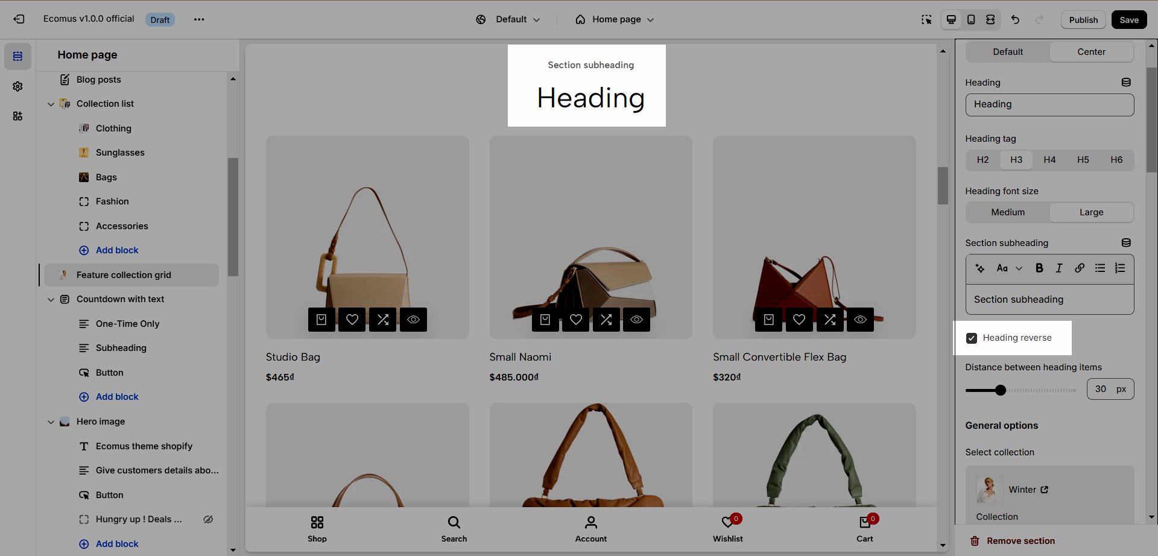Open App embeds icon in sidebar

coord(17,116)
